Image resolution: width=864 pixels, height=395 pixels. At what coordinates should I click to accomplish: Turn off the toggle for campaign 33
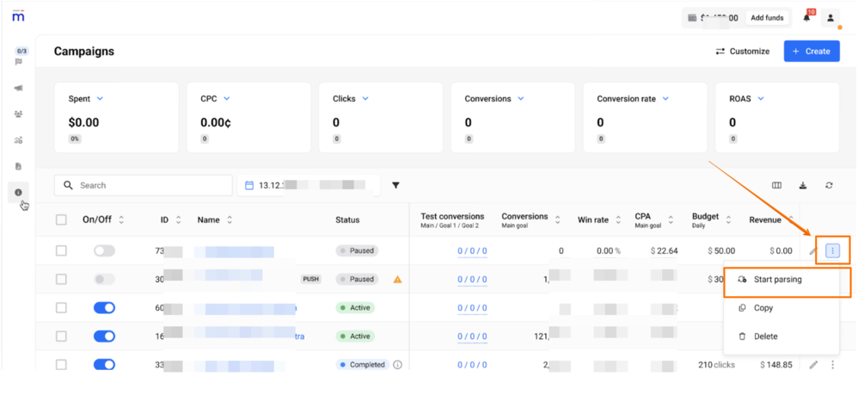point(104,365)
